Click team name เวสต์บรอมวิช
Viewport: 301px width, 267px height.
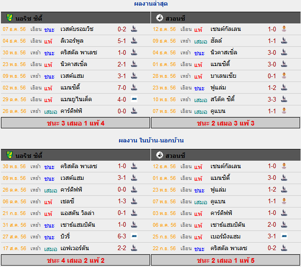[77, 29]
